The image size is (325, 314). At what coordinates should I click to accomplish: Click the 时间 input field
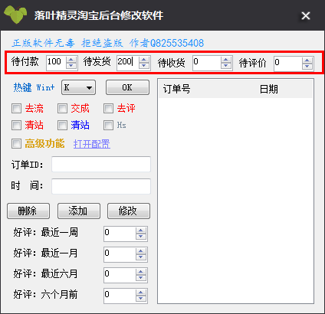click(101, 186)
